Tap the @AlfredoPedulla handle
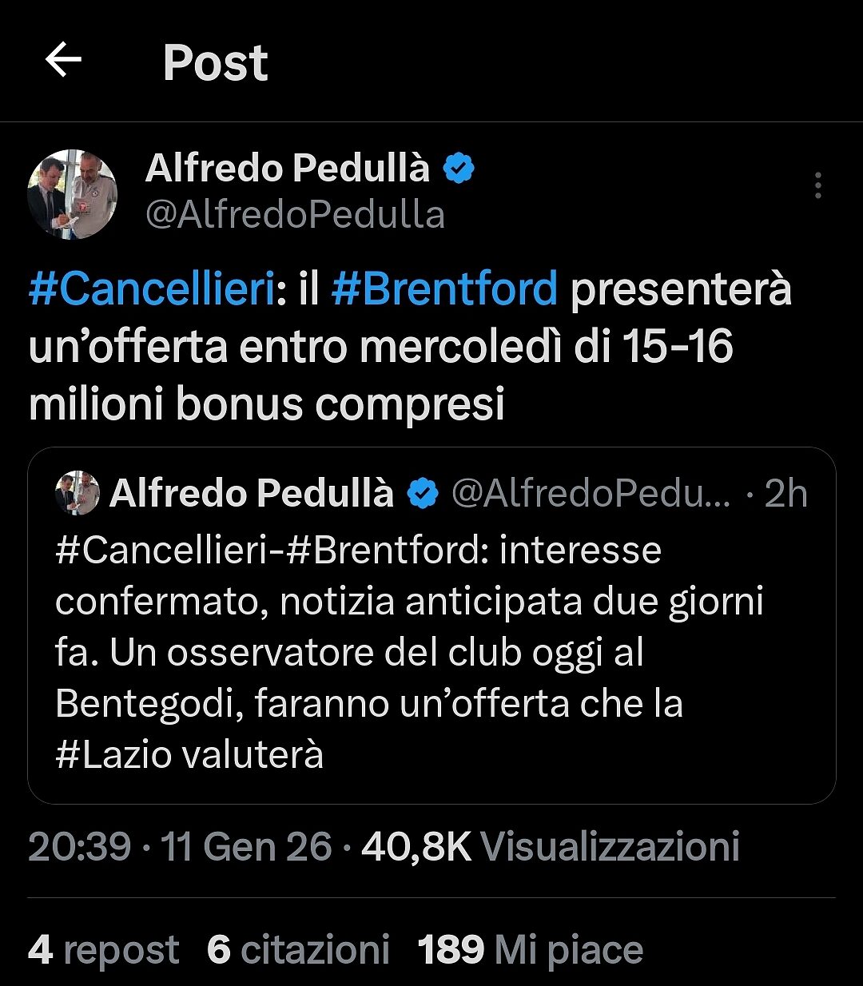863x986 pixels. 295,215
